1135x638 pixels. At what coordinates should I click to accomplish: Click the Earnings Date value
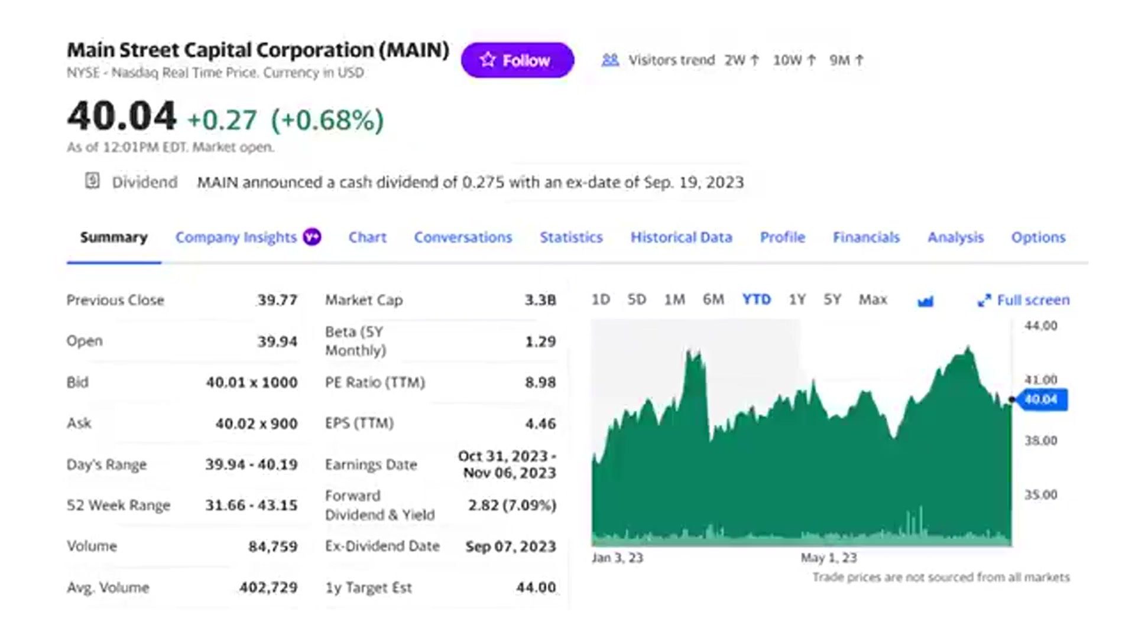pos(507,464)
